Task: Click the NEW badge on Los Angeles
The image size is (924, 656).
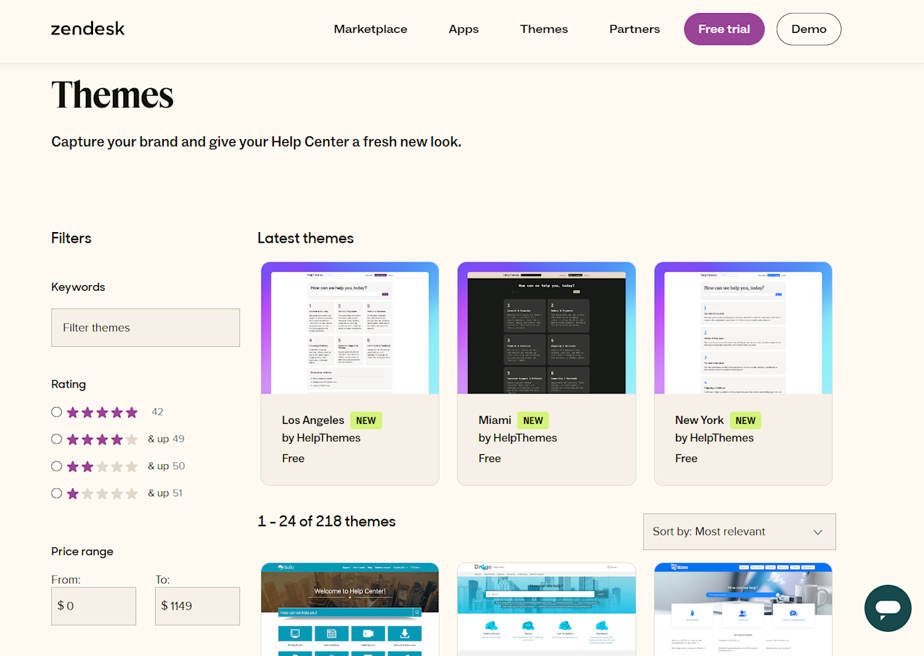Action: (366, 421)
